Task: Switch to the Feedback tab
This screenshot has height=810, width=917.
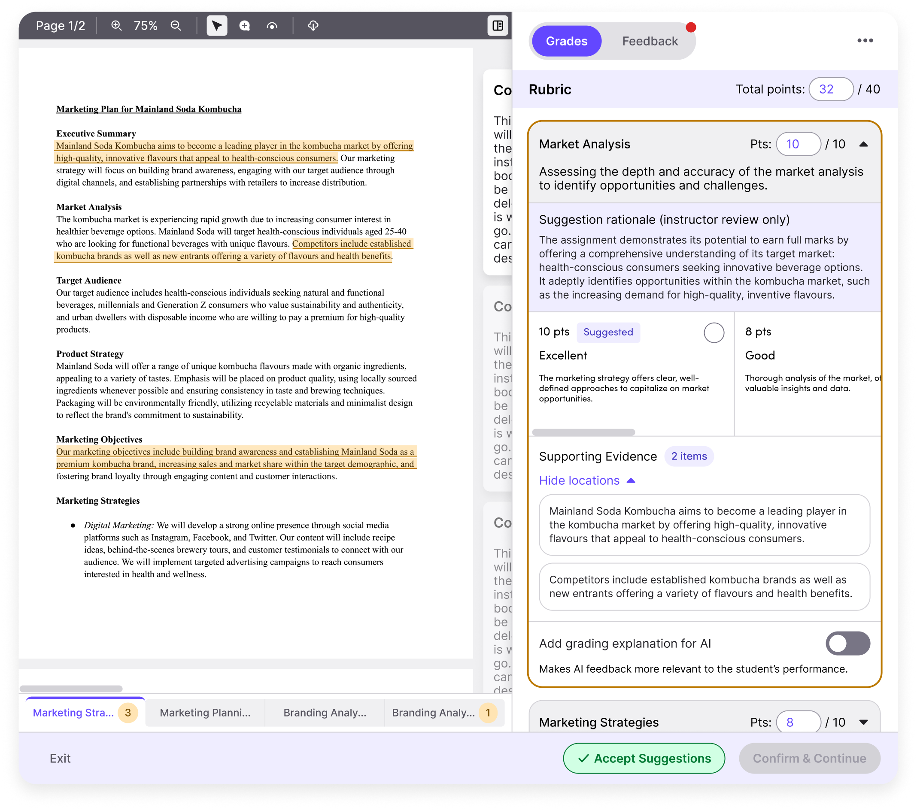Action: [x=650, y=41]
